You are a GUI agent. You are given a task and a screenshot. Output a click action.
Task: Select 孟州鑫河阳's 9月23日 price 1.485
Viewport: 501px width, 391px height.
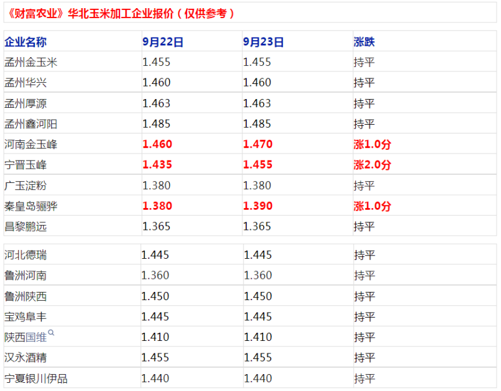[x=257, y=123]
